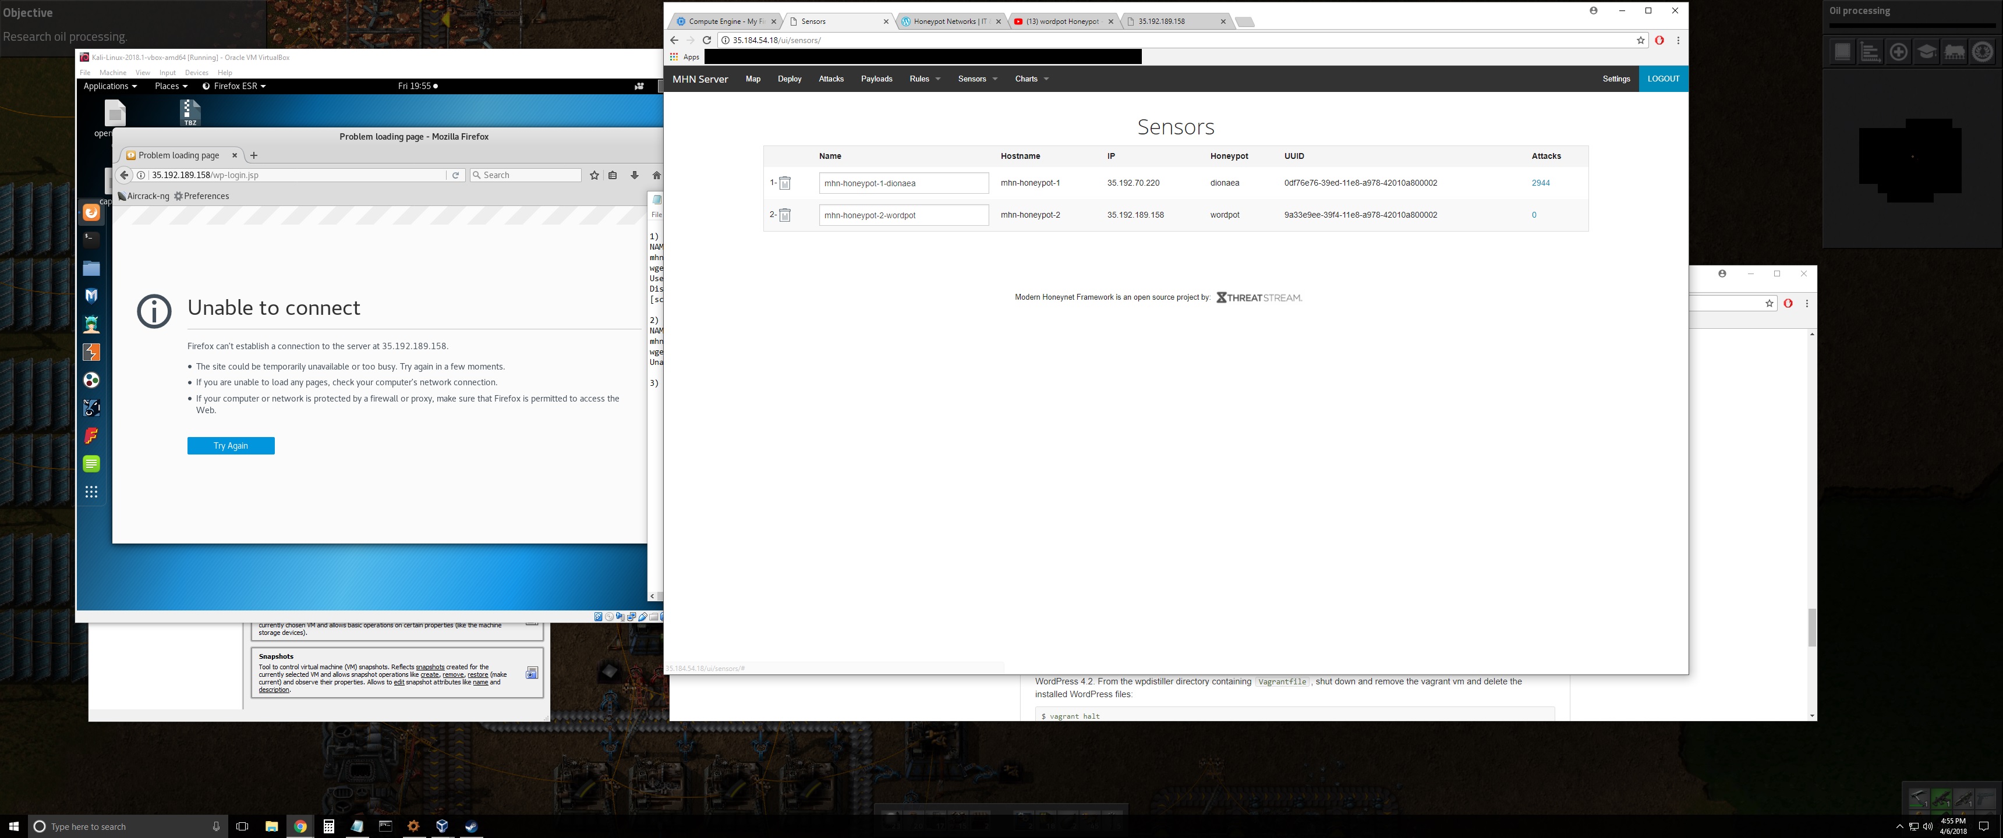Click trash icon for mhn-honeypot-2-wordpot sensor
2003x838 pixels.
[784, 215]
